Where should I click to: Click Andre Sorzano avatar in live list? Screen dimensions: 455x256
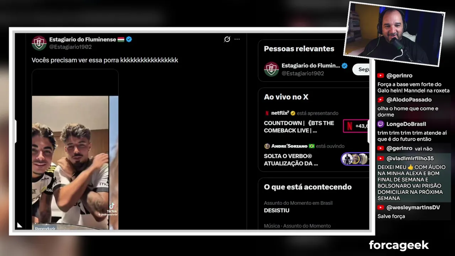click(267, 146)
